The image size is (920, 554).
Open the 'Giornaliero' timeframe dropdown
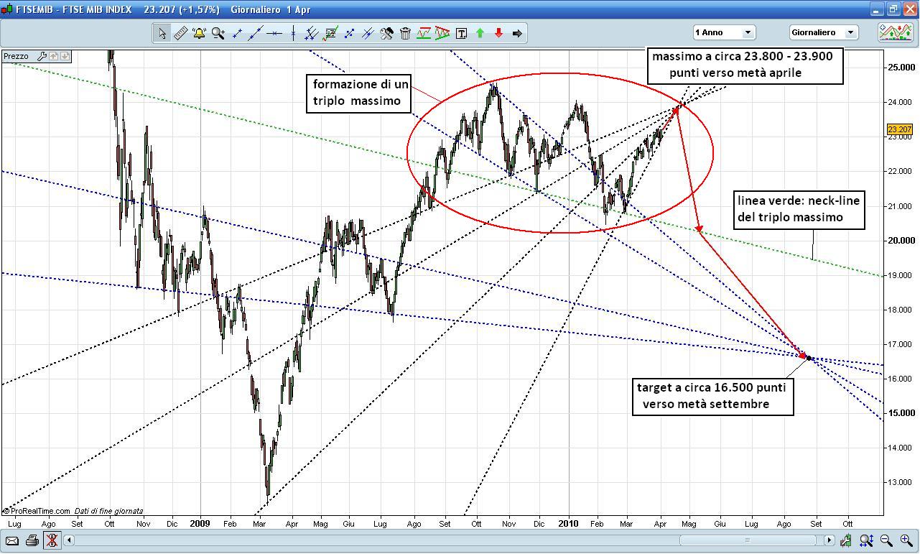824,32
